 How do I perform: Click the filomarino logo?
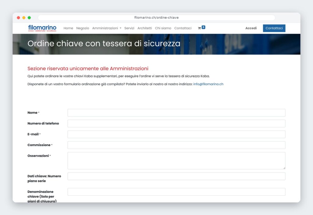coord(42,28)
